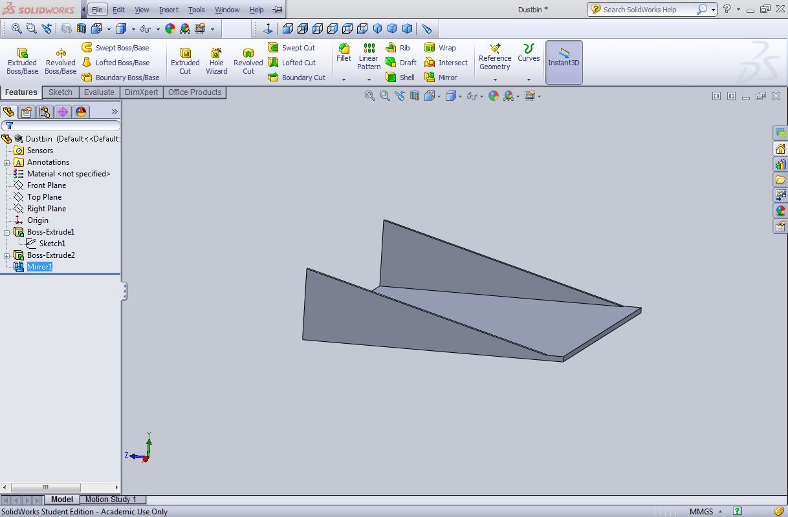Viewport: 788px width, 517px height.
Task: Switch to the DimXpert tab
Action: 141,92
